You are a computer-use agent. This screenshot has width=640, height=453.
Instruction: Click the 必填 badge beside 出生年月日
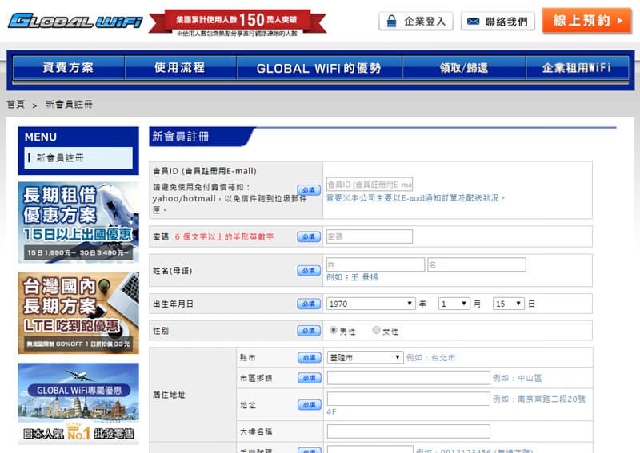click(309, 304)
